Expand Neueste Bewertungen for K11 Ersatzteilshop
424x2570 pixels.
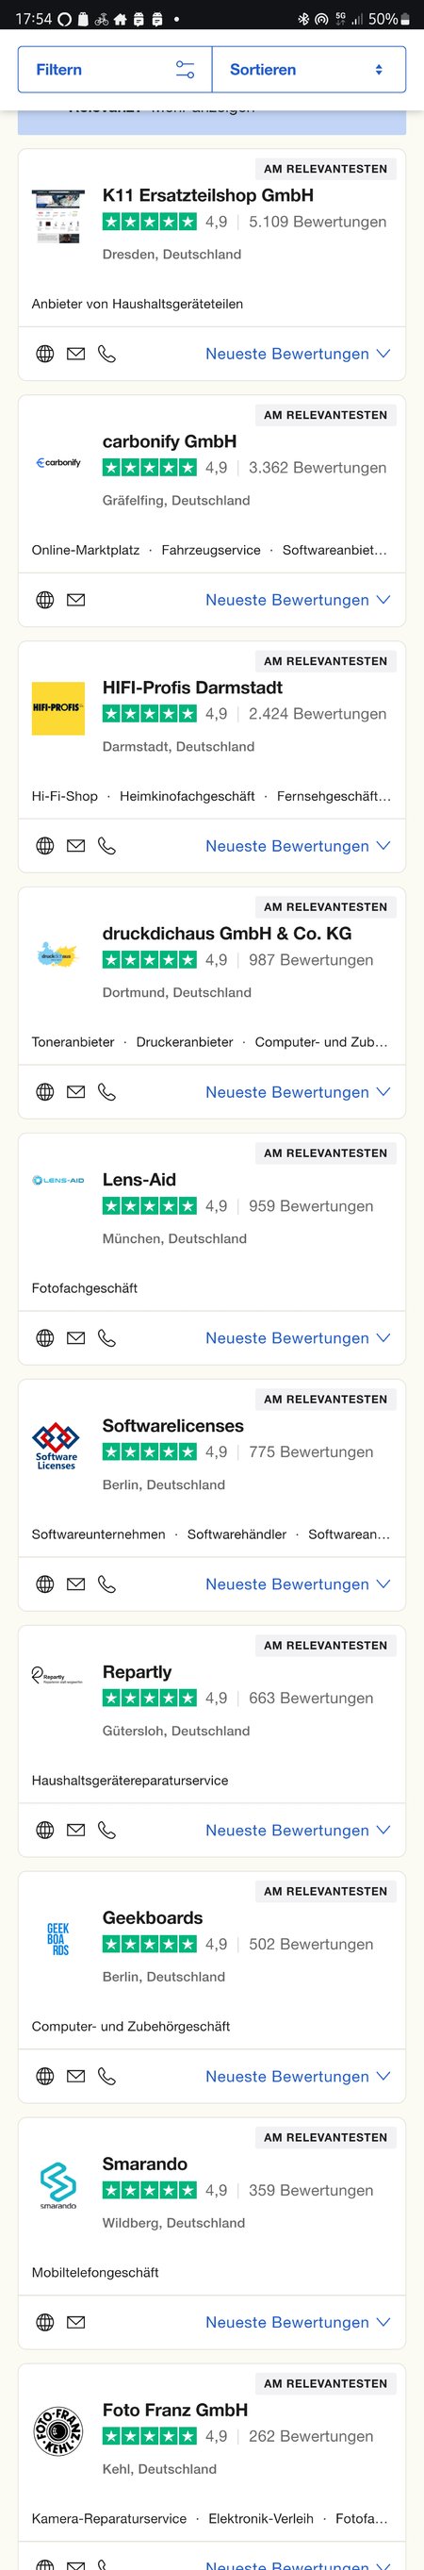[x=298, y=353]
